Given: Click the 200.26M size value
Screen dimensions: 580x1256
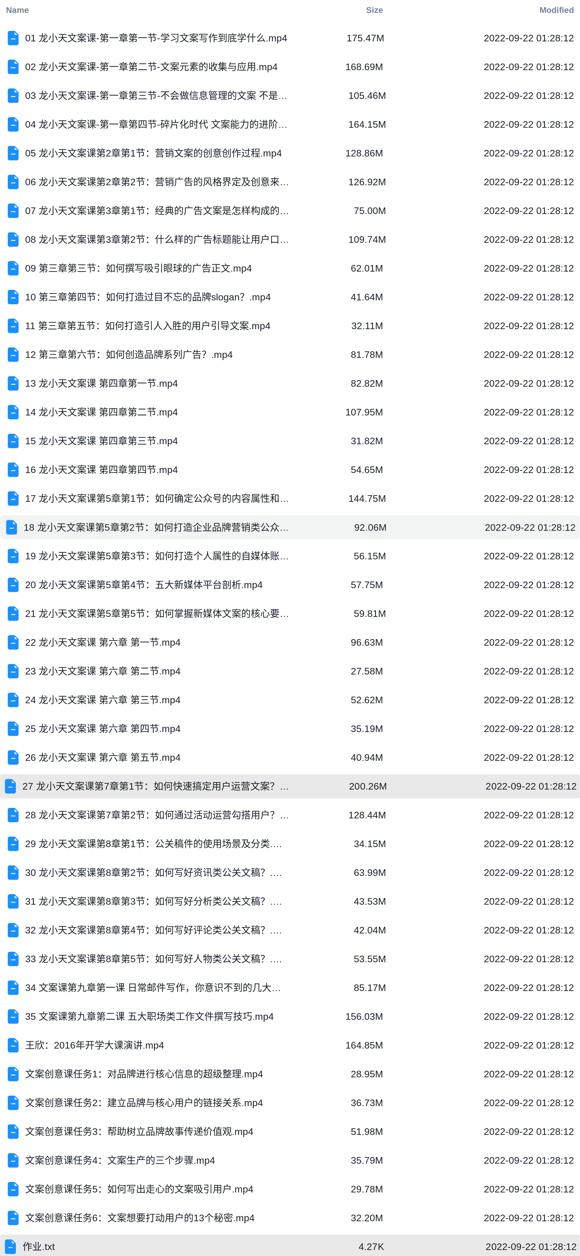Looking at the screenshot, I should coord(368,786).
